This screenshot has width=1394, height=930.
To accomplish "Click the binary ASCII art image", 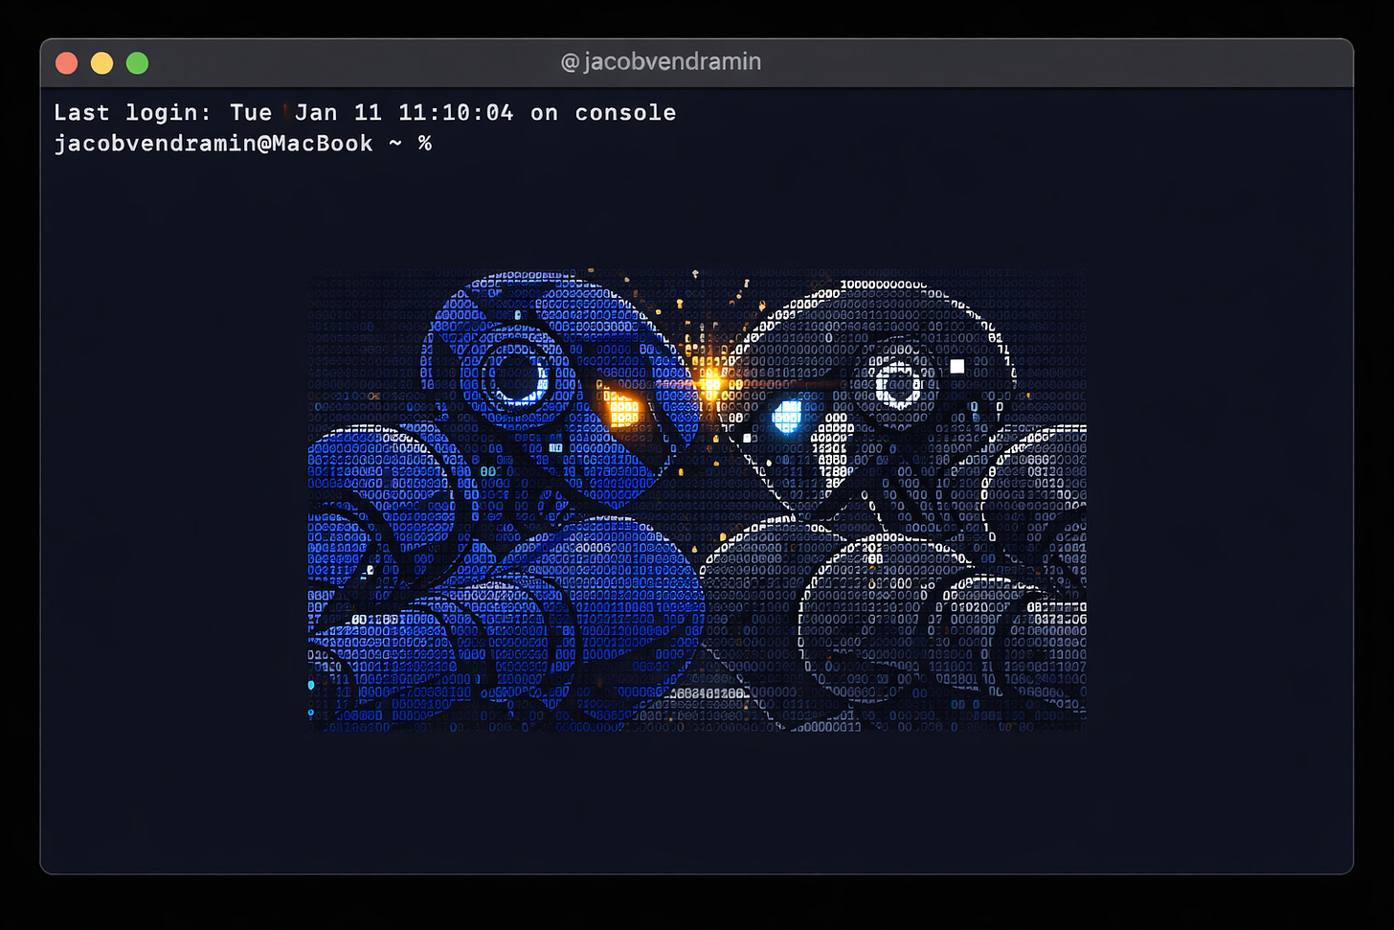I will click(697, 500).
